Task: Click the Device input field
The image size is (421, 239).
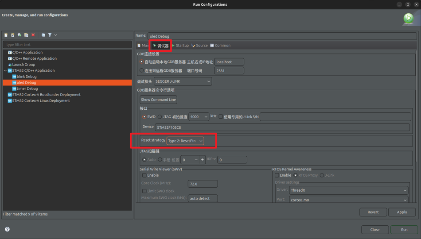Action: (x=282, y=127)
